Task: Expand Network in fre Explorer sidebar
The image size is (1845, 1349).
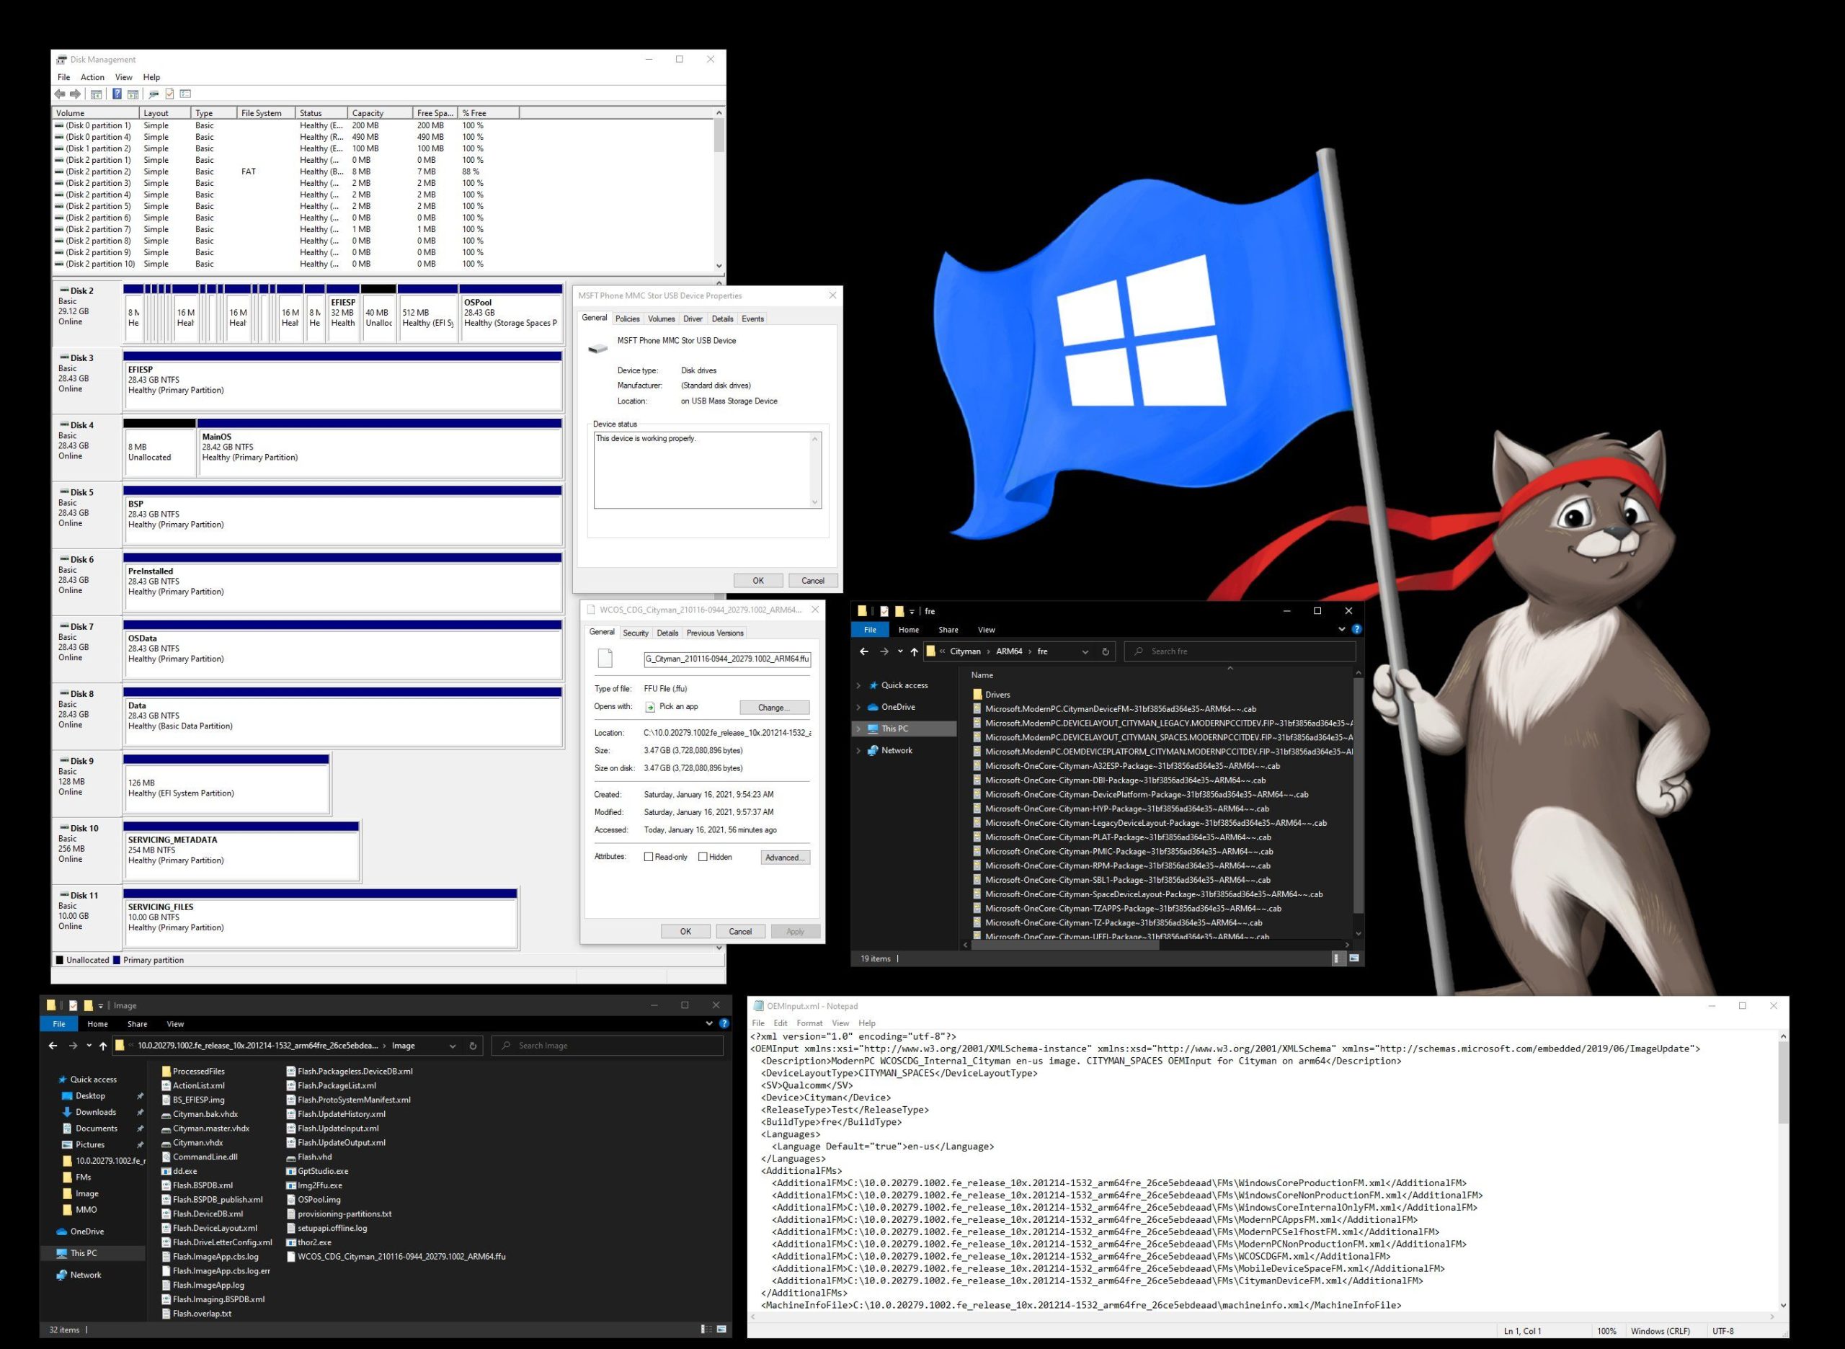Action: click(x=858, y=750)
